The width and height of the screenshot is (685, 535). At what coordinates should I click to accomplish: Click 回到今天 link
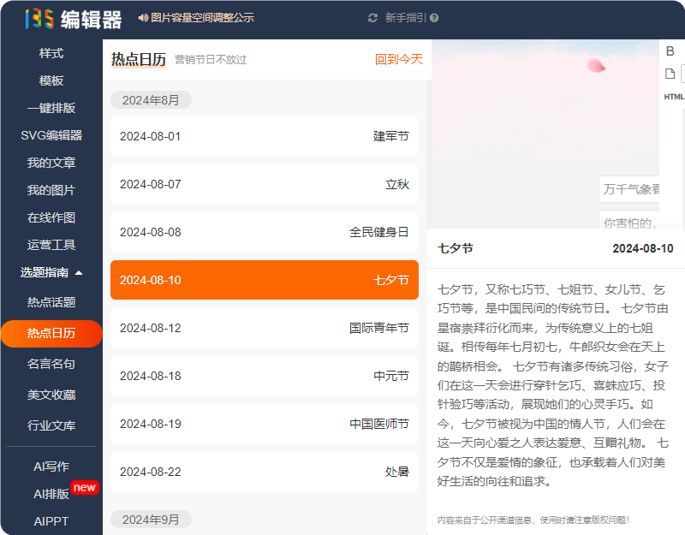(x=398, y=59)
